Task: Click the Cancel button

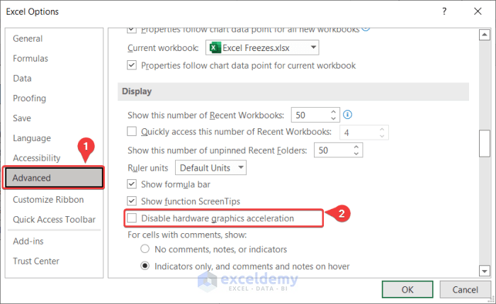Action: (465, 289)
